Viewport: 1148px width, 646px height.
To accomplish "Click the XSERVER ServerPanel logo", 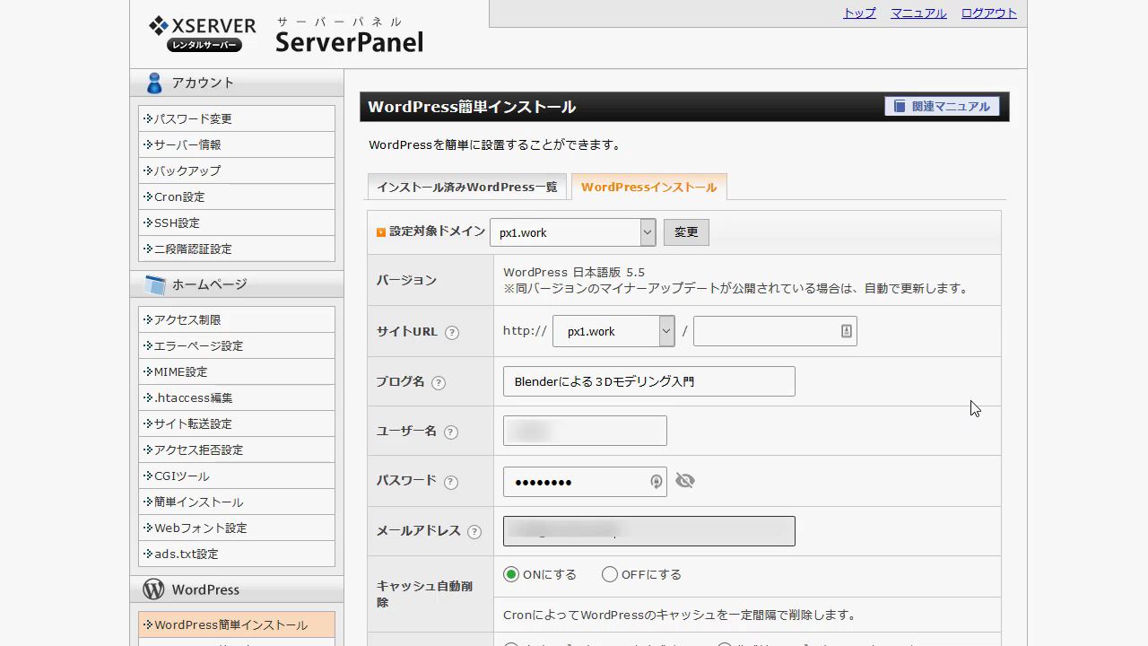I will coord(285,34).
